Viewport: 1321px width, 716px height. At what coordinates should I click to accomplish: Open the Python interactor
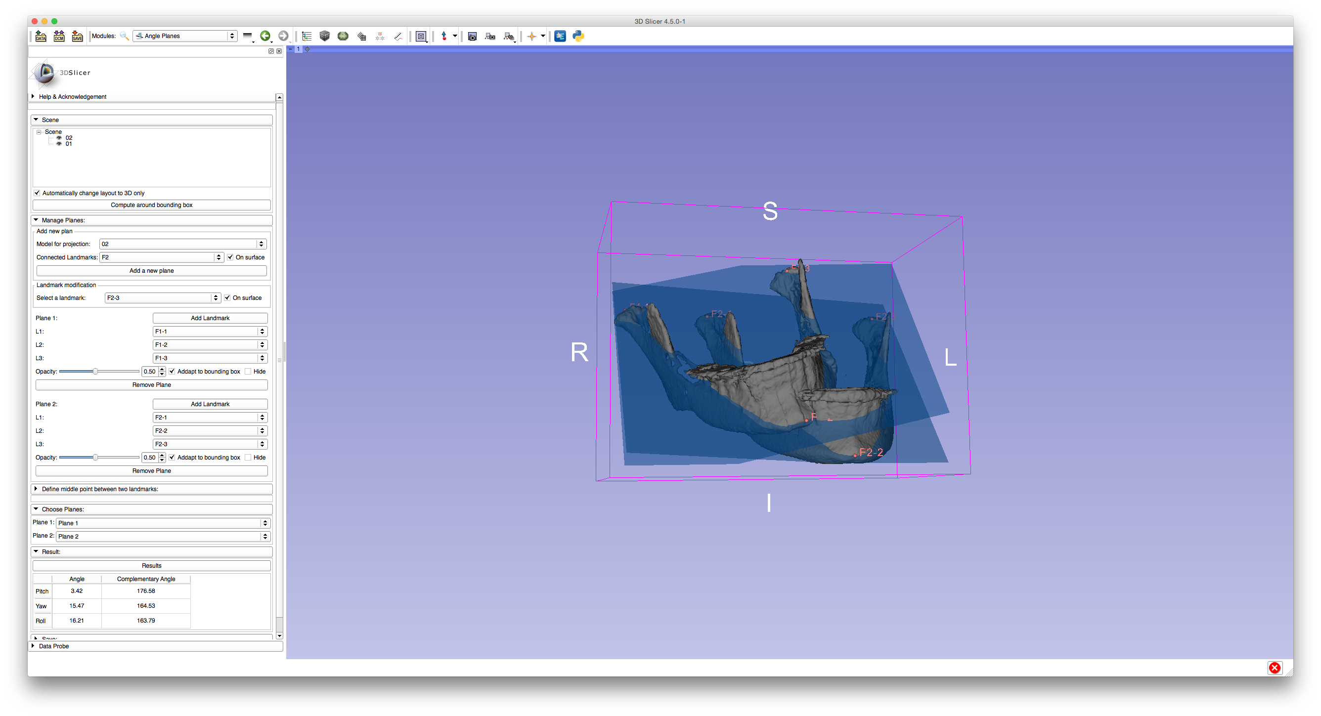[x=578, y=36]
